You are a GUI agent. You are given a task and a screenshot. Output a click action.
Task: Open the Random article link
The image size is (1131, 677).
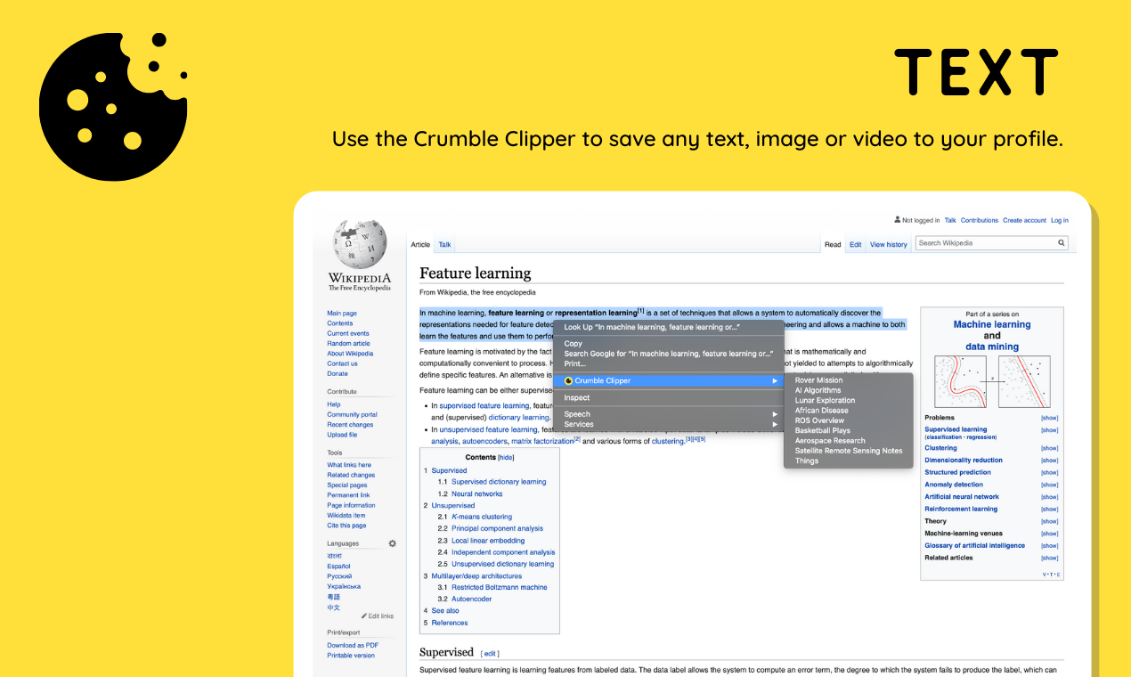point(347,343)
